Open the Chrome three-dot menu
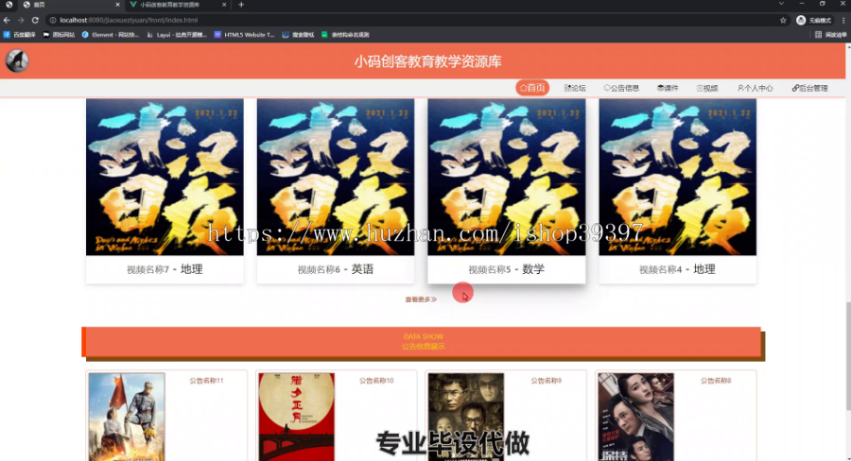Image resolution: width=851 pixels, height=461 pixels. click(x=843, y=20)
